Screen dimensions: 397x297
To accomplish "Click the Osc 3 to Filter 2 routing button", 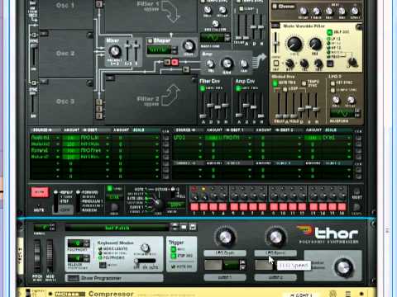I will (99, 115).
